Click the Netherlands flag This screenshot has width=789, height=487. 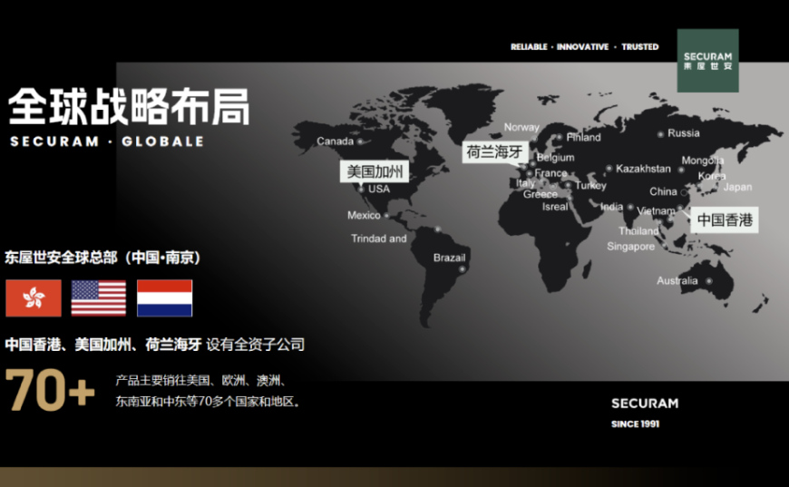pyautogui.click(x=164, y=298)
